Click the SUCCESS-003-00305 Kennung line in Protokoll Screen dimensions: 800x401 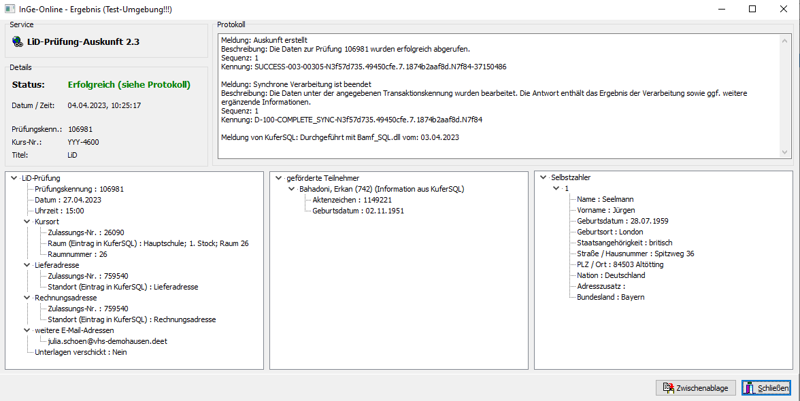[x=364, y=67]
